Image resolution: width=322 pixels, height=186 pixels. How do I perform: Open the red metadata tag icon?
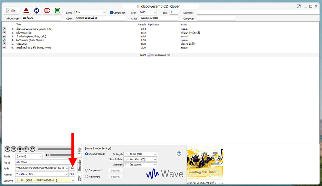coord(47,11)
